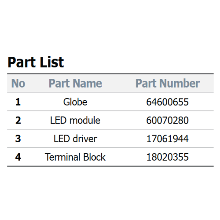This screenshot has width=220, height=220.
Task: Click the LED module part name
Action: (x=75, y=120)
